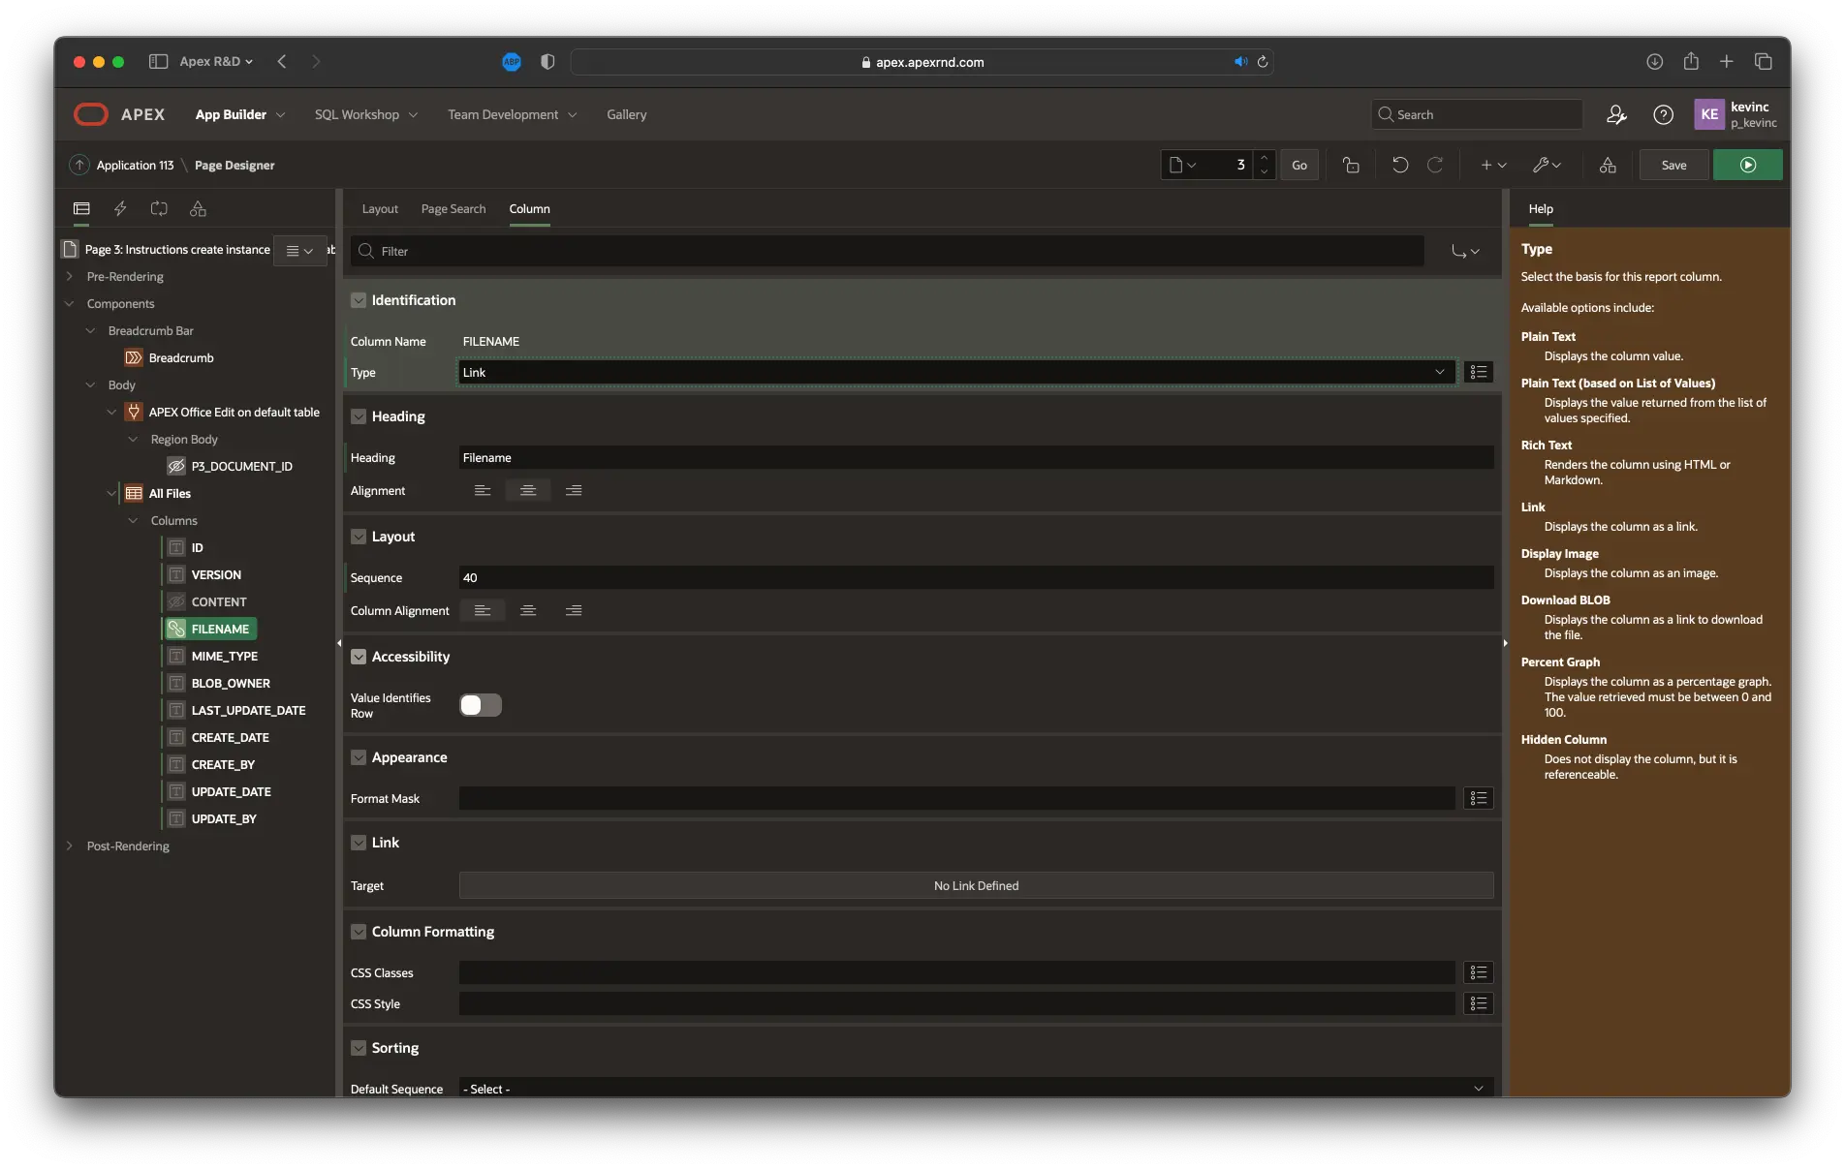The image size is (1845, 1169).
Task: Open the Administration user-wrench icon
Action: 1616,114
